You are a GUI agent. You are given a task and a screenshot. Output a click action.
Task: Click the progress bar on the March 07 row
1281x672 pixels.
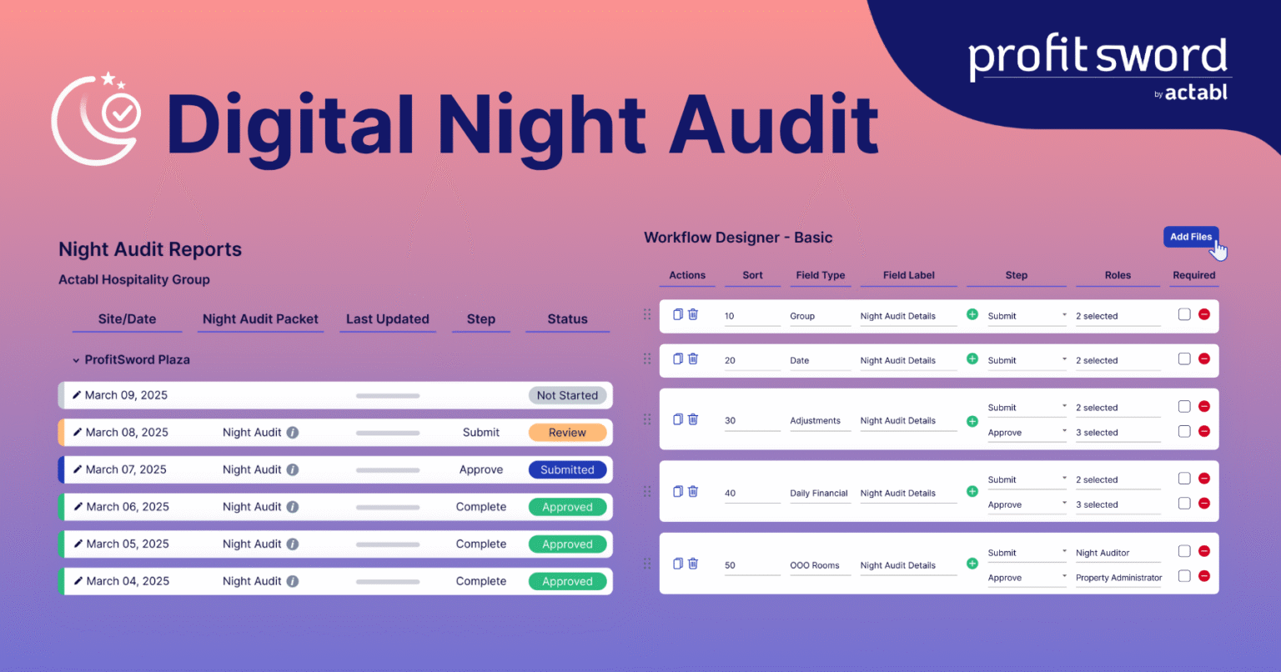coord(387,469)
